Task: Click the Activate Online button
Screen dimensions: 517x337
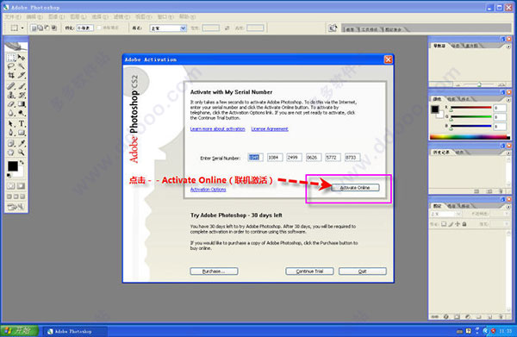Action: point(355,188)
